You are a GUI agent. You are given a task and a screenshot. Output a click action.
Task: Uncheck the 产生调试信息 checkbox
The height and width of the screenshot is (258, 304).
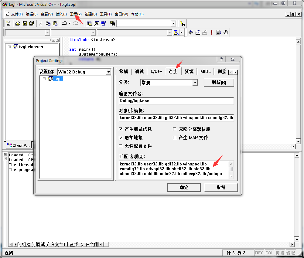121,129
